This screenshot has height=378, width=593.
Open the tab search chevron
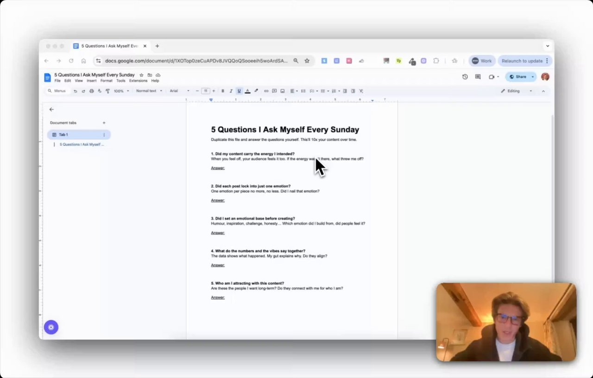coord(548,46)
